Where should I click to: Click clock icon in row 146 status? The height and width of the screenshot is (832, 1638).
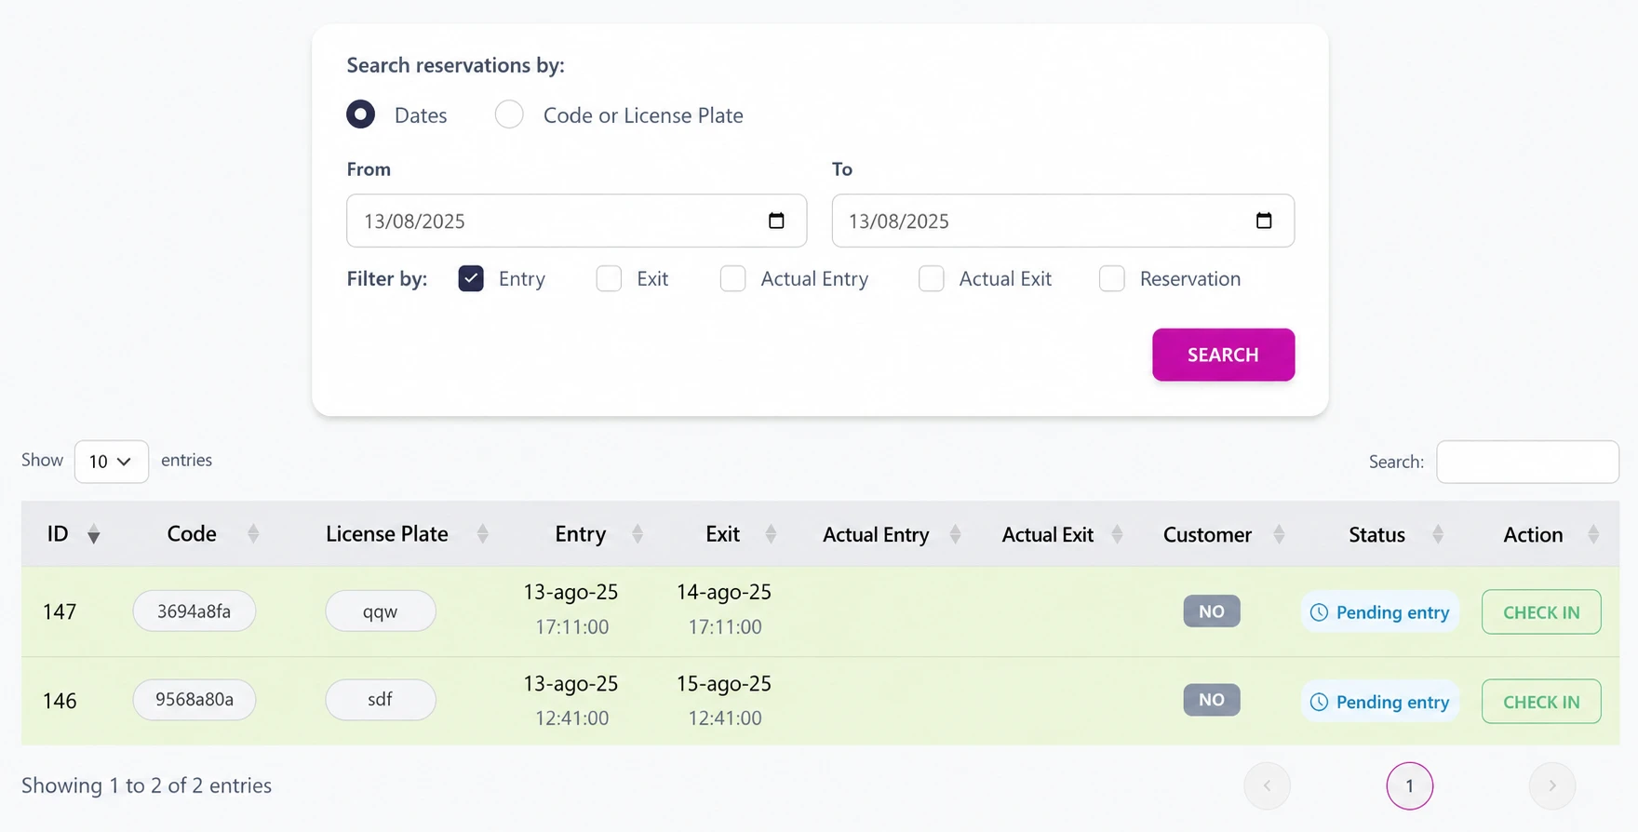click(x=1319, y=702)
